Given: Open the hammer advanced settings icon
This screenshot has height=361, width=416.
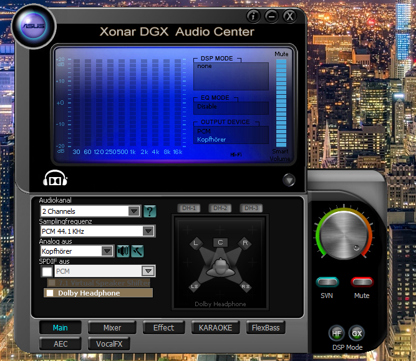Looking at the screenshot, I should [x=137, y=251].
